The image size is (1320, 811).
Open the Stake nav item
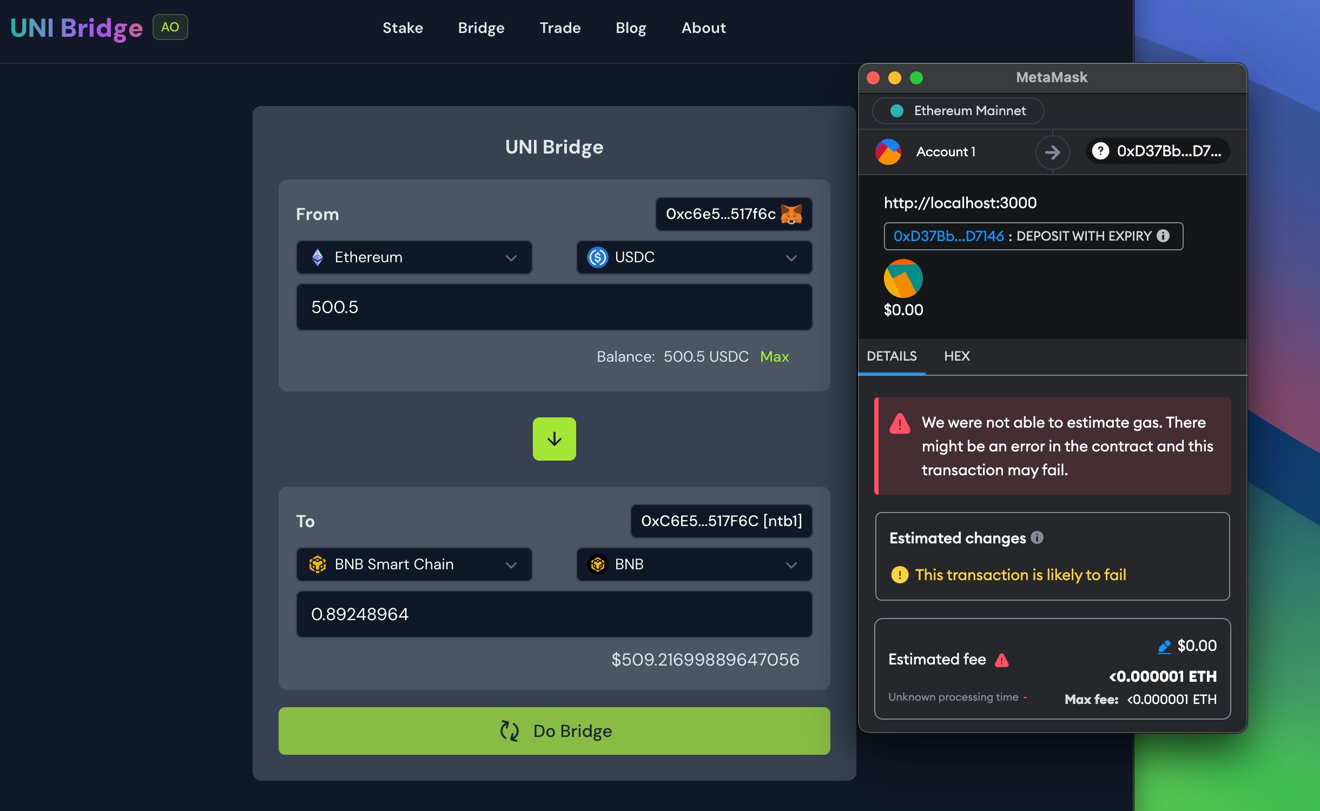point(402,28)
